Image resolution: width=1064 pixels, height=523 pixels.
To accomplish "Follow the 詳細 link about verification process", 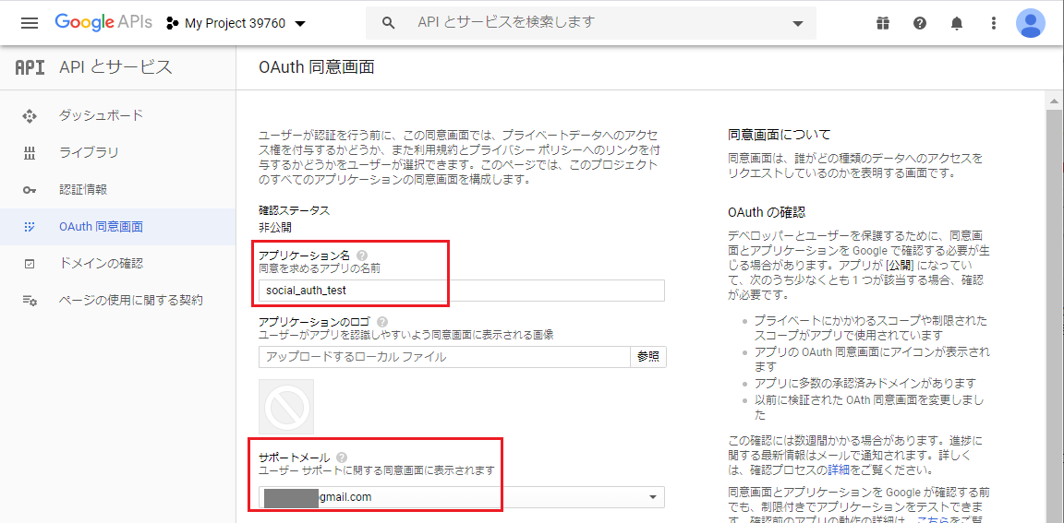I will point(838,469).
